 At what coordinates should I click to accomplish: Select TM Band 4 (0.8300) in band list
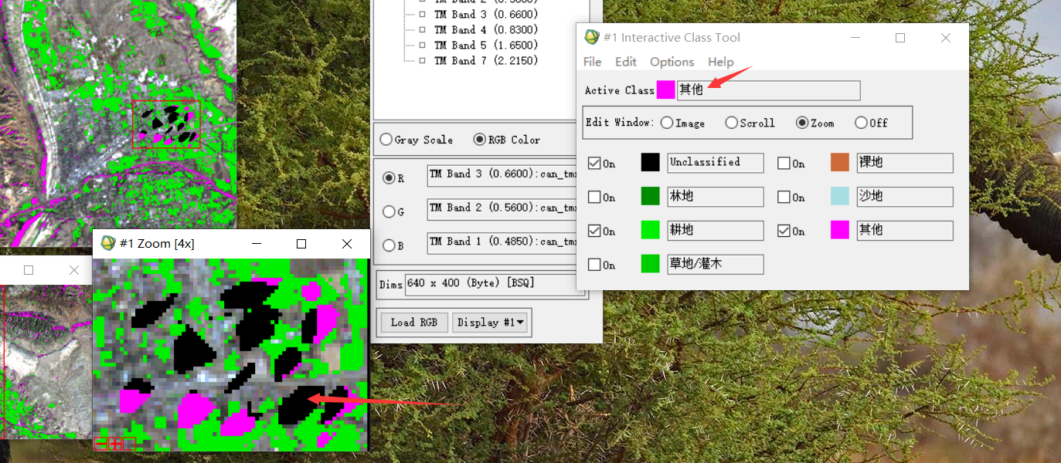[485, 30]
